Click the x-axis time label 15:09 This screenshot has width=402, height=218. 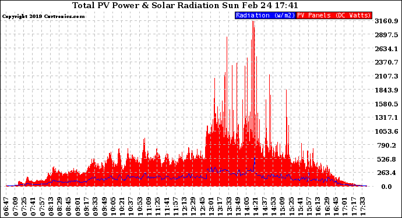point(282,206)
